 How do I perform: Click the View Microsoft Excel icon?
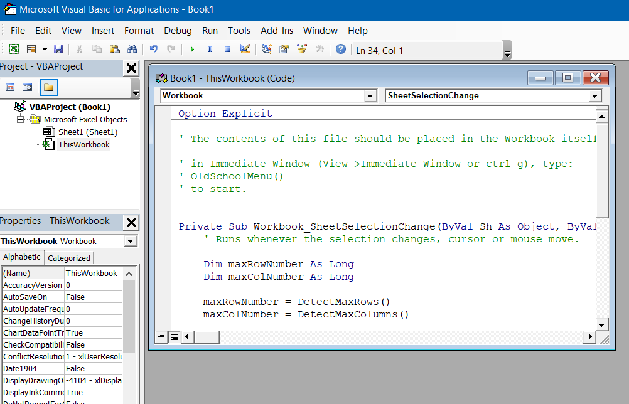pos(15,49)
